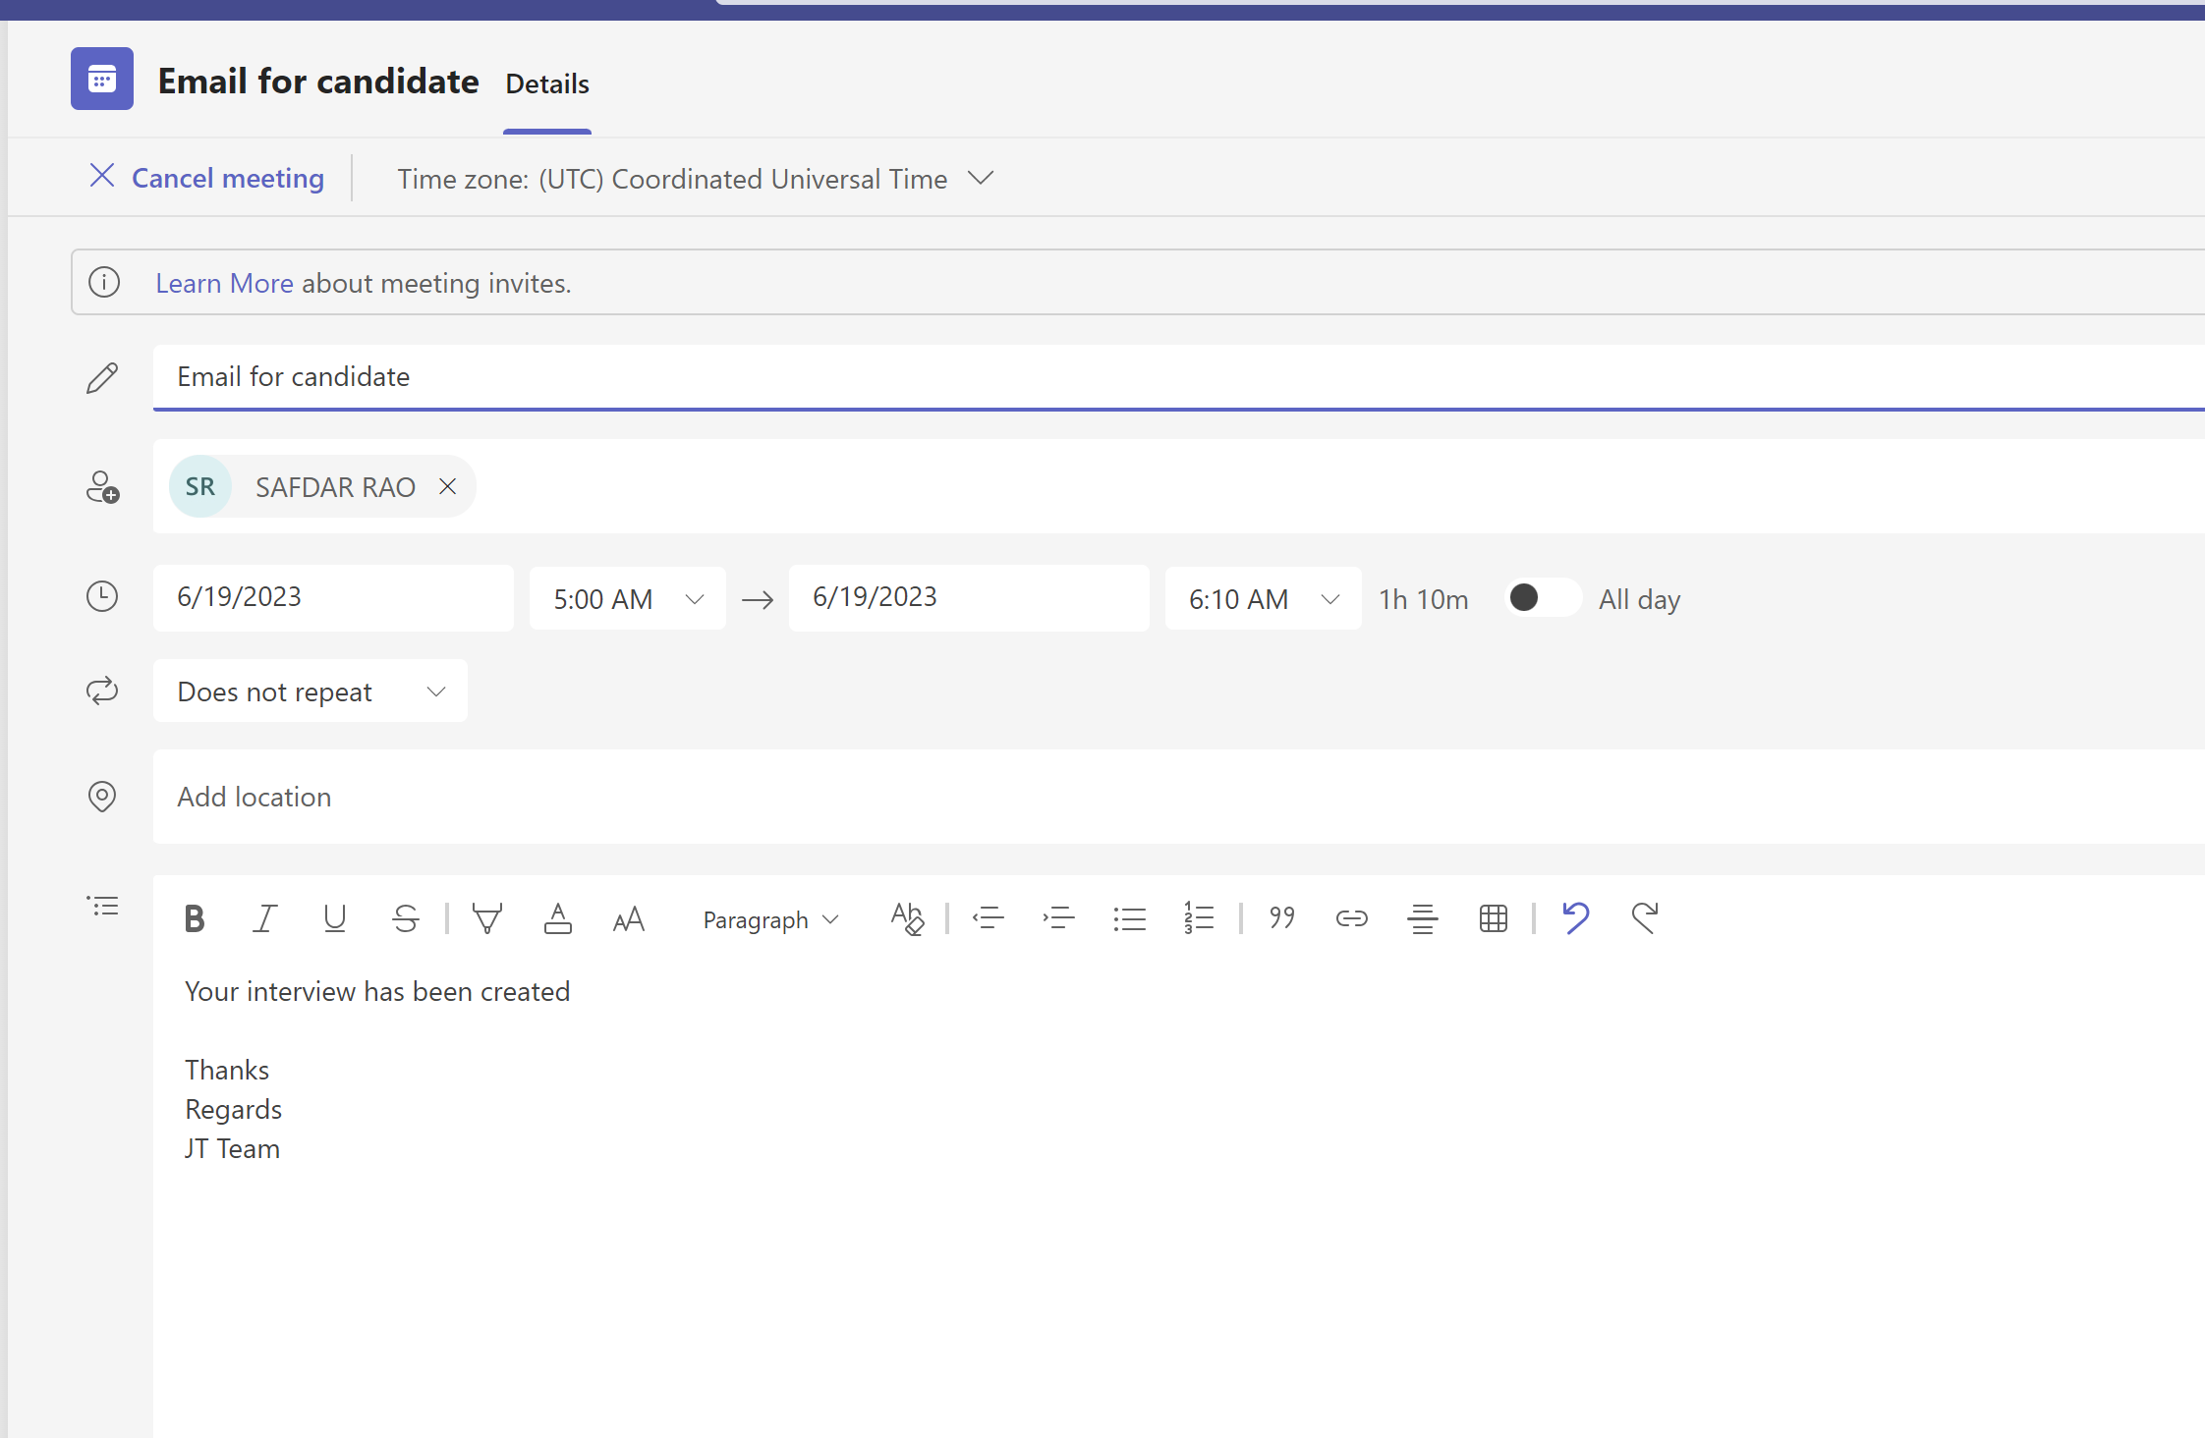Insert a quote block

(1281, 919)
